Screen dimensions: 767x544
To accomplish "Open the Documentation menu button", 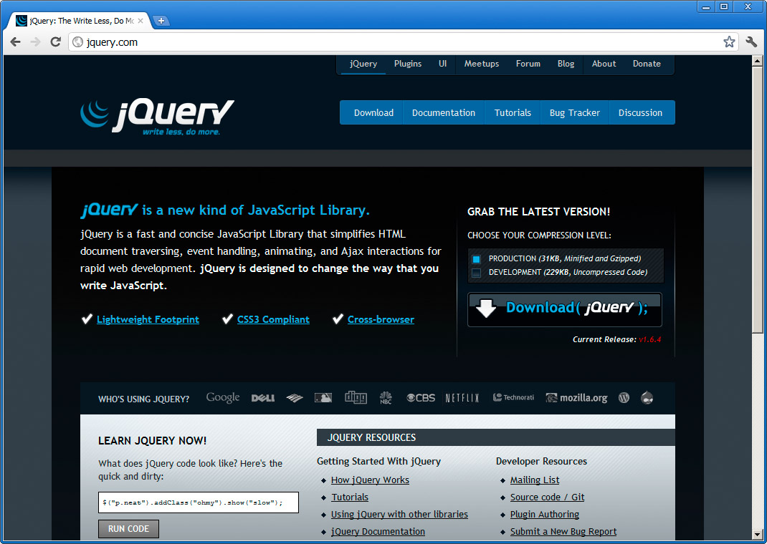I will tap(444, 113).
